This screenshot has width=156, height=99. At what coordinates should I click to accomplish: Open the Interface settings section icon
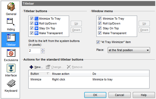11,68
